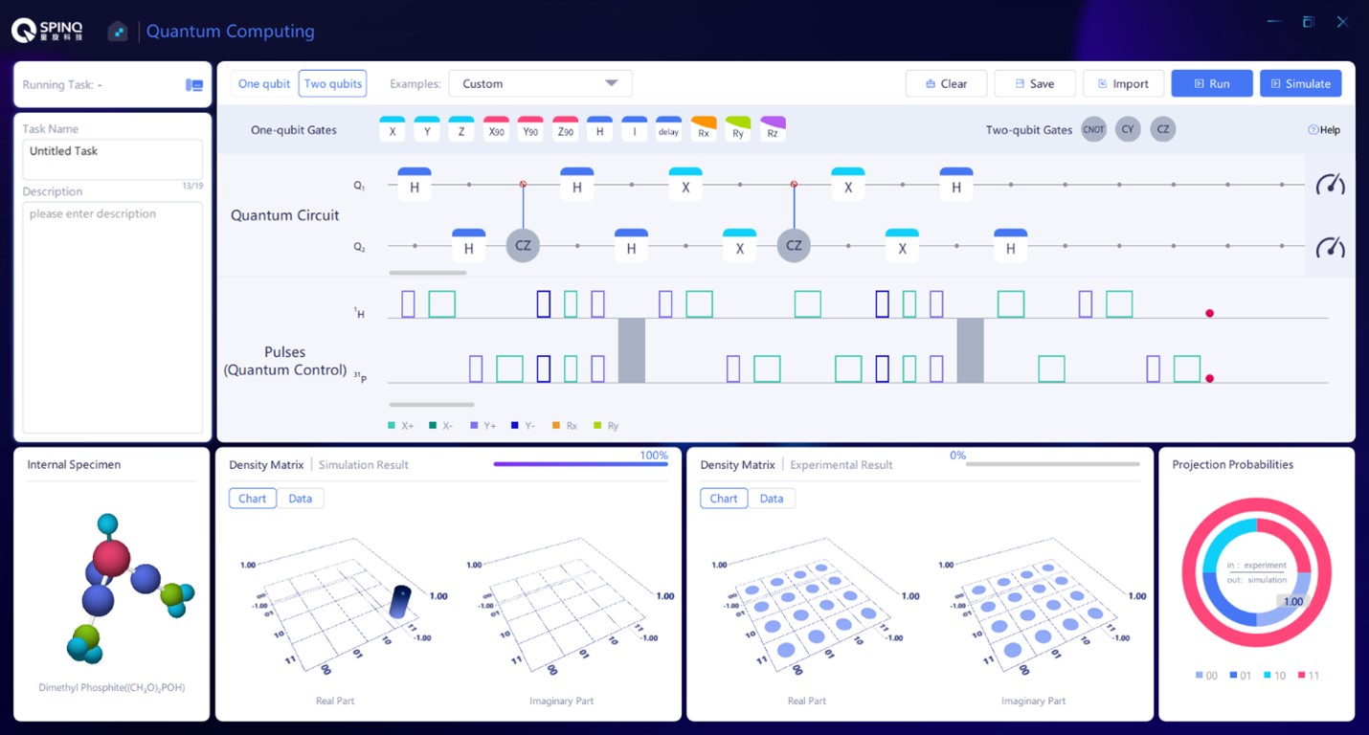Choose the I identity gate in the palette
The width and height of the screenshot is (1369, 735).
[634, 129]
